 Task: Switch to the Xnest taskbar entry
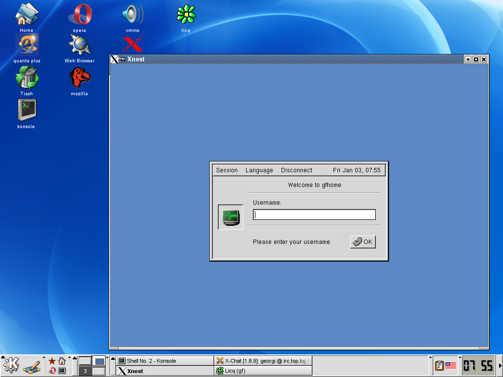click(165, 371)
